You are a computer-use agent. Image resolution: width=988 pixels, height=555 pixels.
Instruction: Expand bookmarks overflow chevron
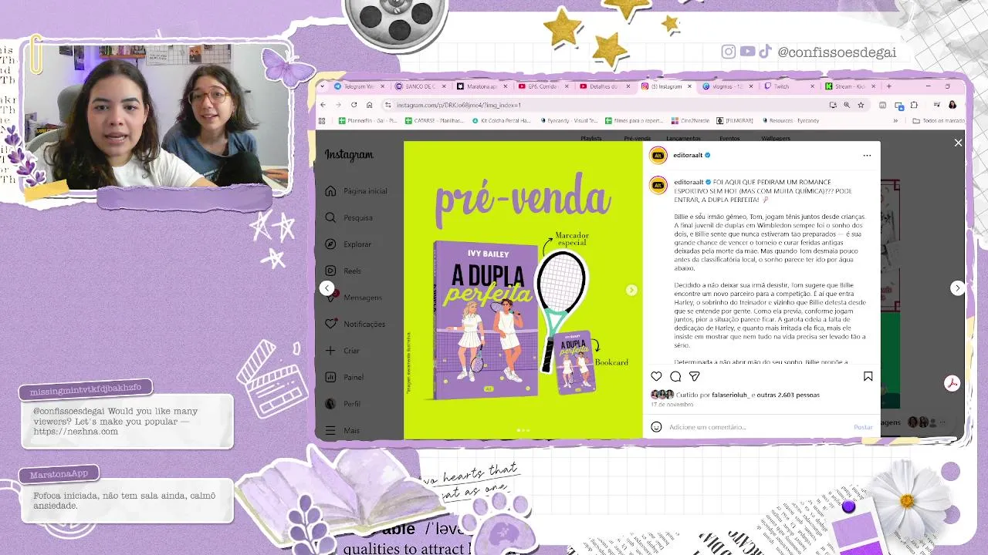(x=895, y=120)
